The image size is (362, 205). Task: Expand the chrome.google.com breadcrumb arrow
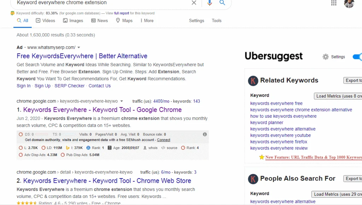pyautogui.click(x=122, y=101)
